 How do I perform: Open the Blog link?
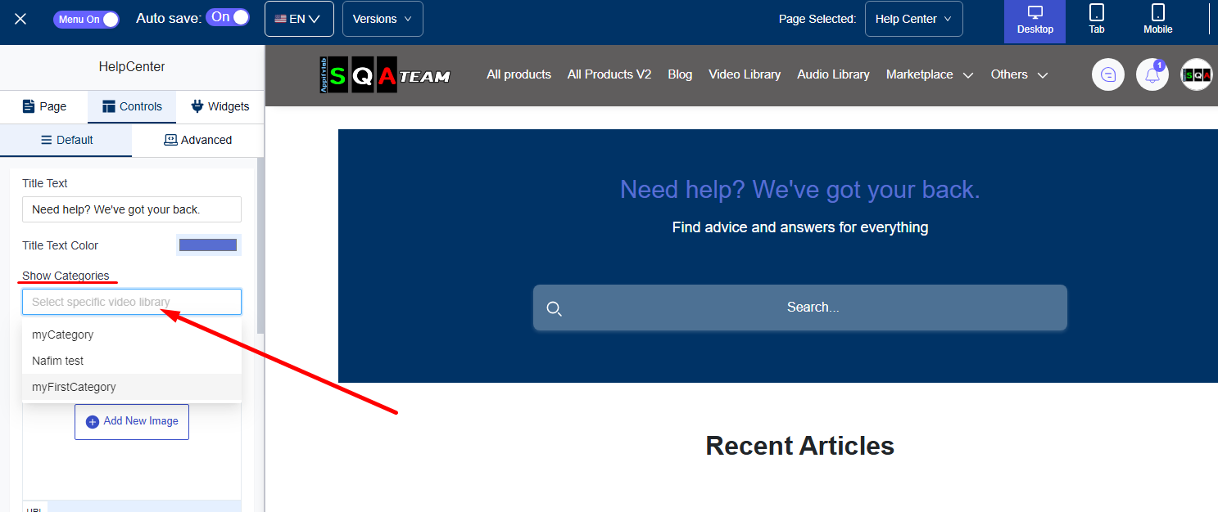[x=680, y=74]
